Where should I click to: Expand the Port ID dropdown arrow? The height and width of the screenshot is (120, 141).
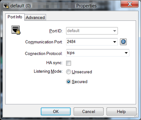115,31
